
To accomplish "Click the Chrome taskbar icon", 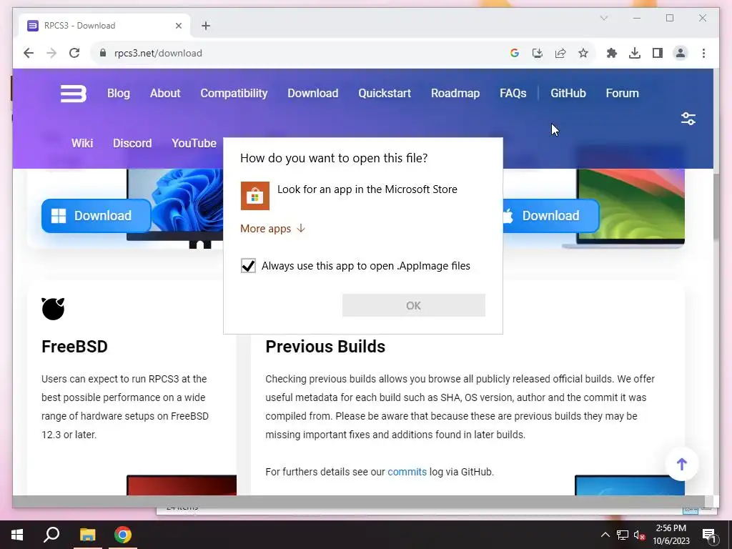I will [x=123, y=535].
